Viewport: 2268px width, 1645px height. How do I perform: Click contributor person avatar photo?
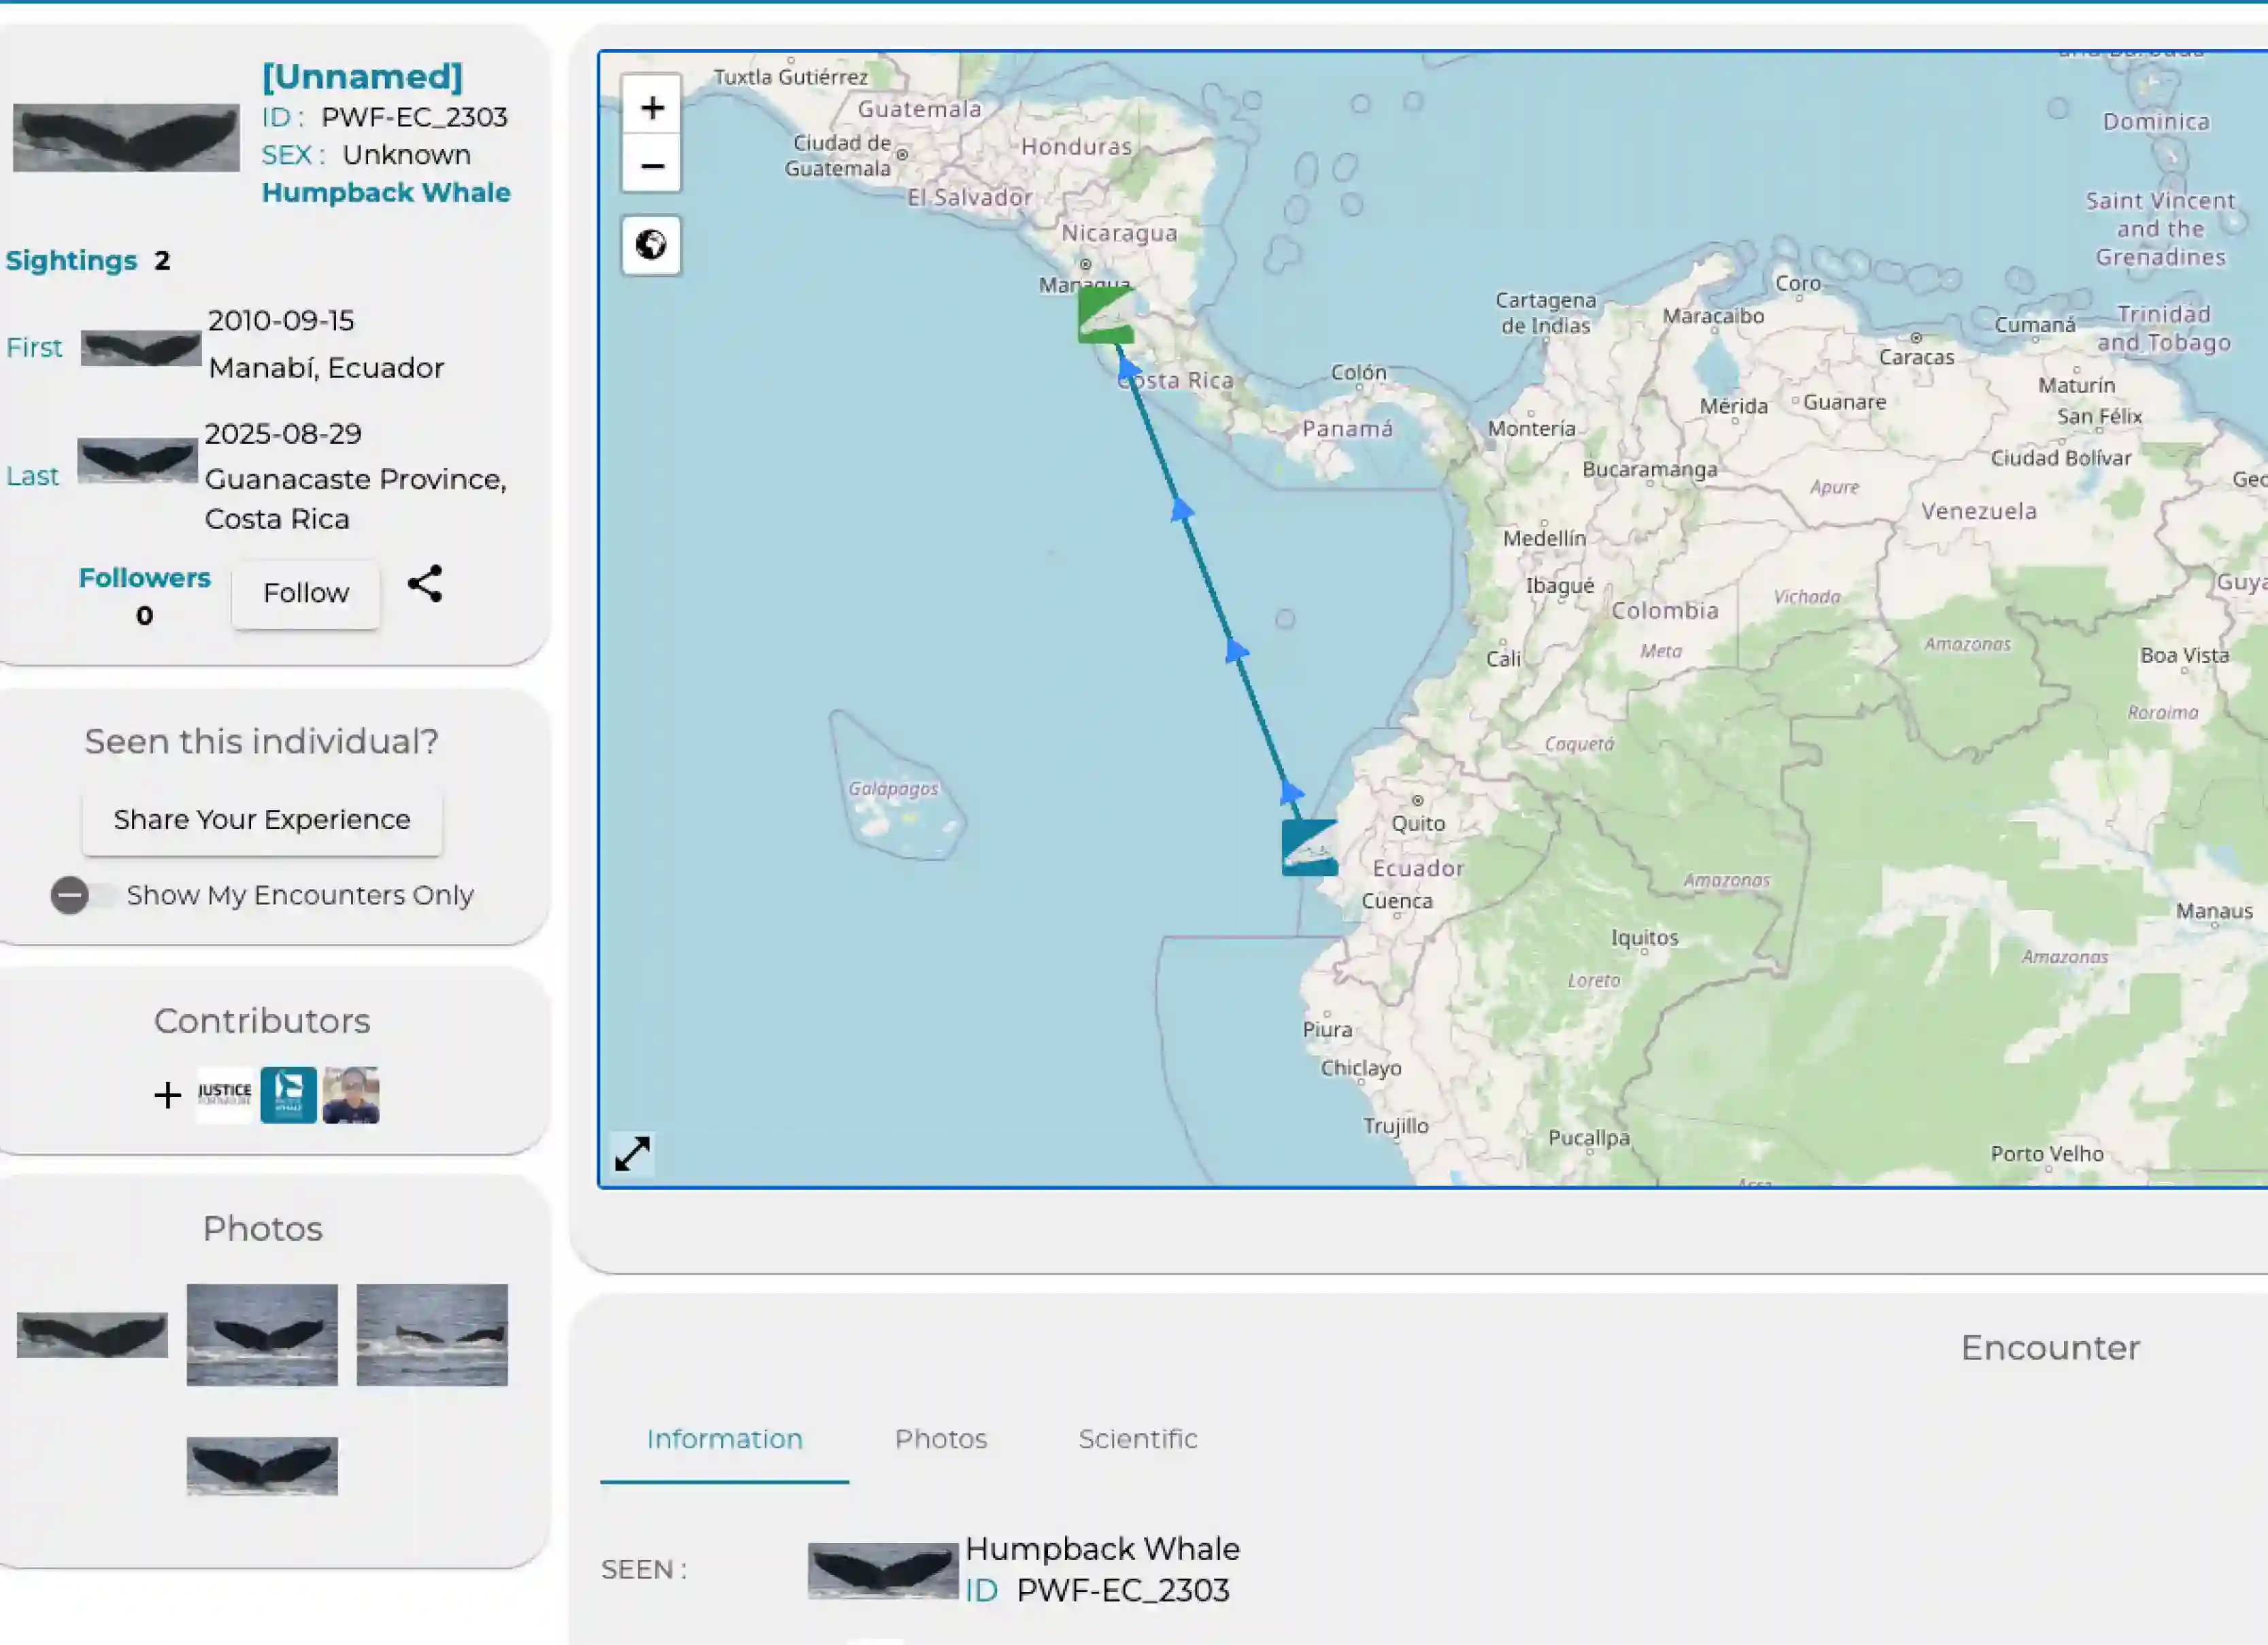(351, 1095)
